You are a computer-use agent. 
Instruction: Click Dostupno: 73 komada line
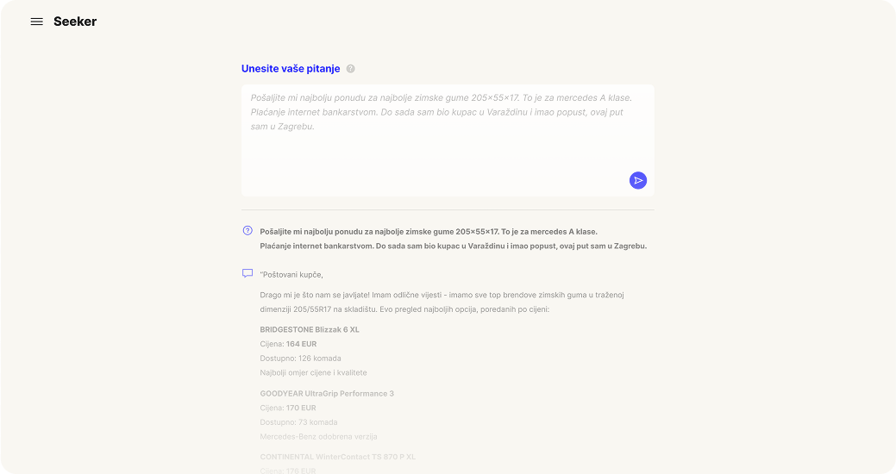pos(298,422)
